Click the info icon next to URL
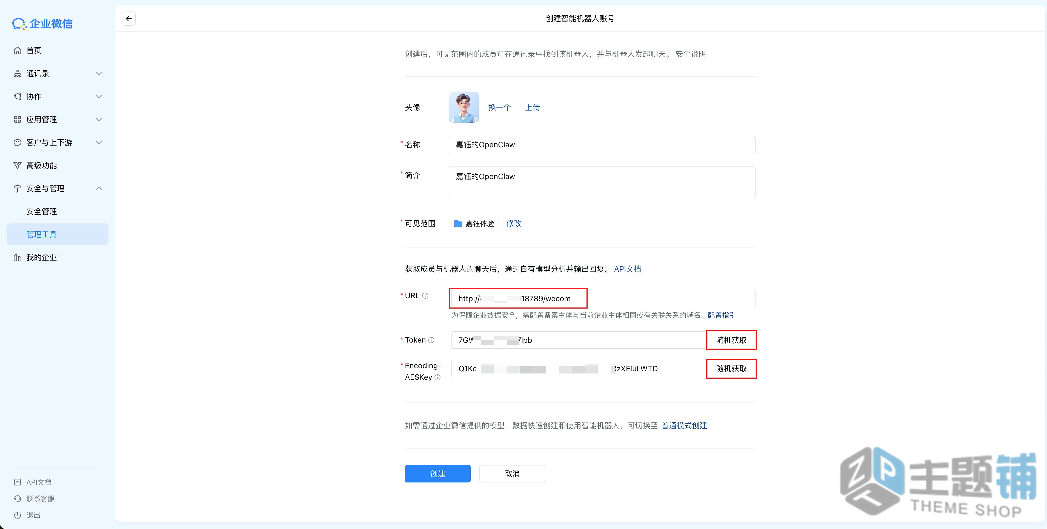 (x=425, y=296)
